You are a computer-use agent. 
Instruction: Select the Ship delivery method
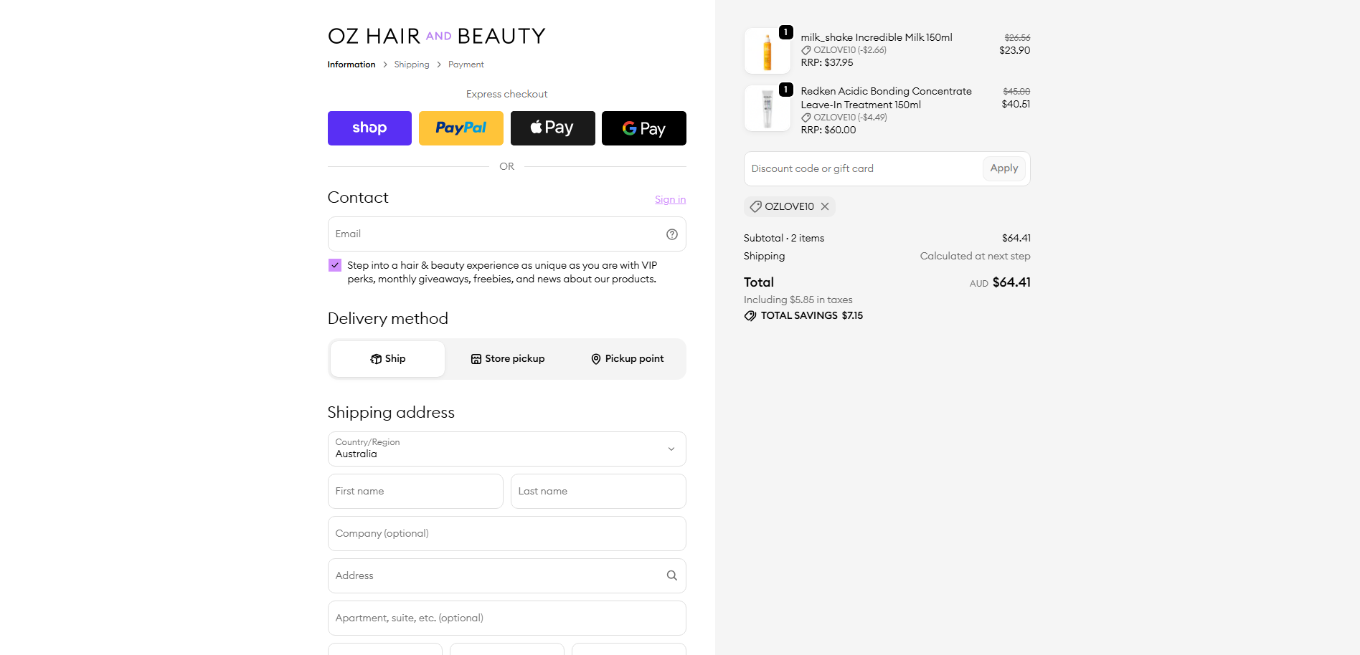click(387, 359)
